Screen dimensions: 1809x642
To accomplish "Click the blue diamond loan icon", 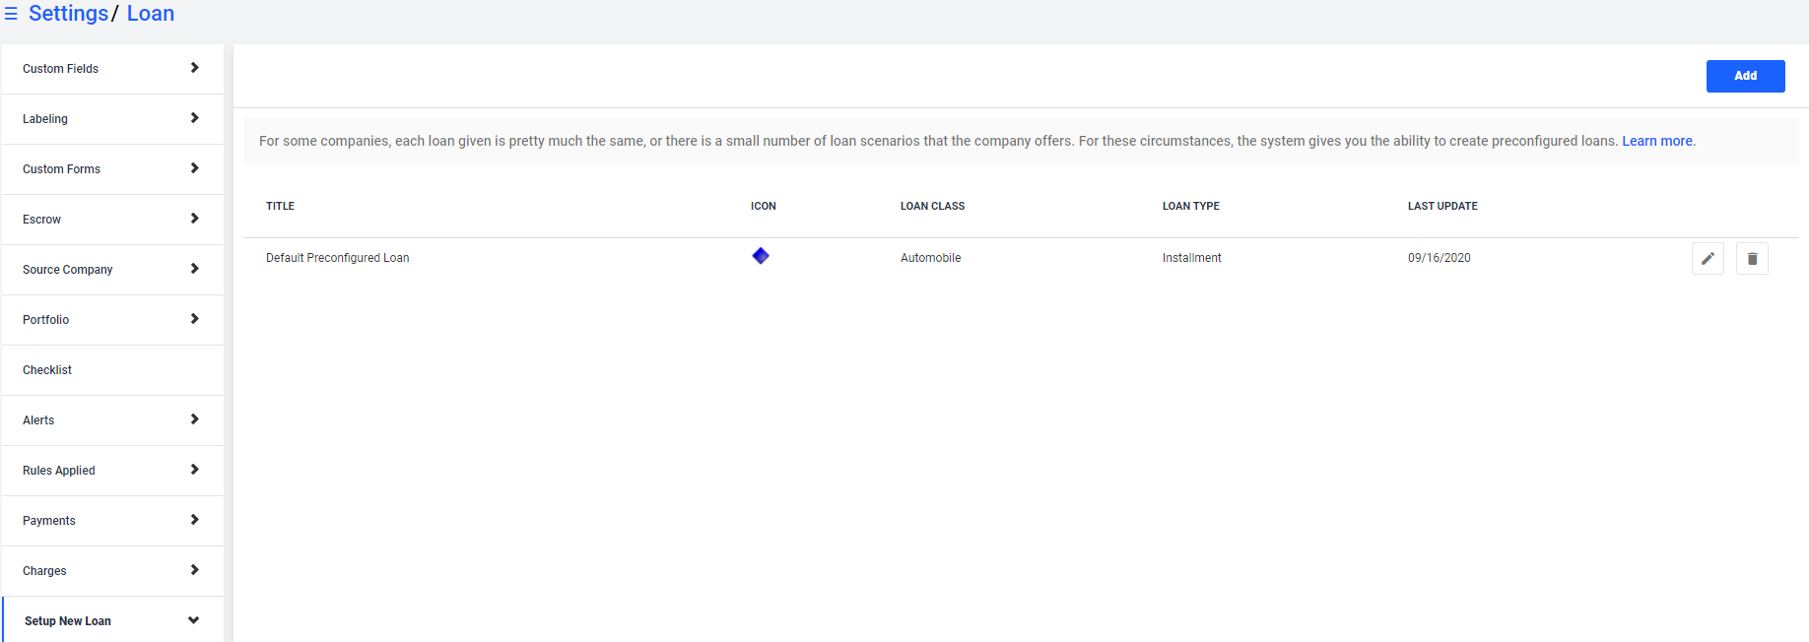I will pos(761,256).
